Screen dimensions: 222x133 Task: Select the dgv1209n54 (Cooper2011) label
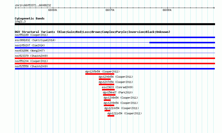(x=121, y=103)
